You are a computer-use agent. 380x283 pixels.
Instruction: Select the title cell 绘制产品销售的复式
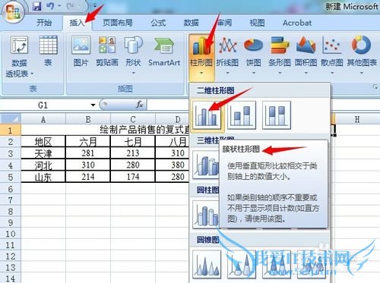145,130
